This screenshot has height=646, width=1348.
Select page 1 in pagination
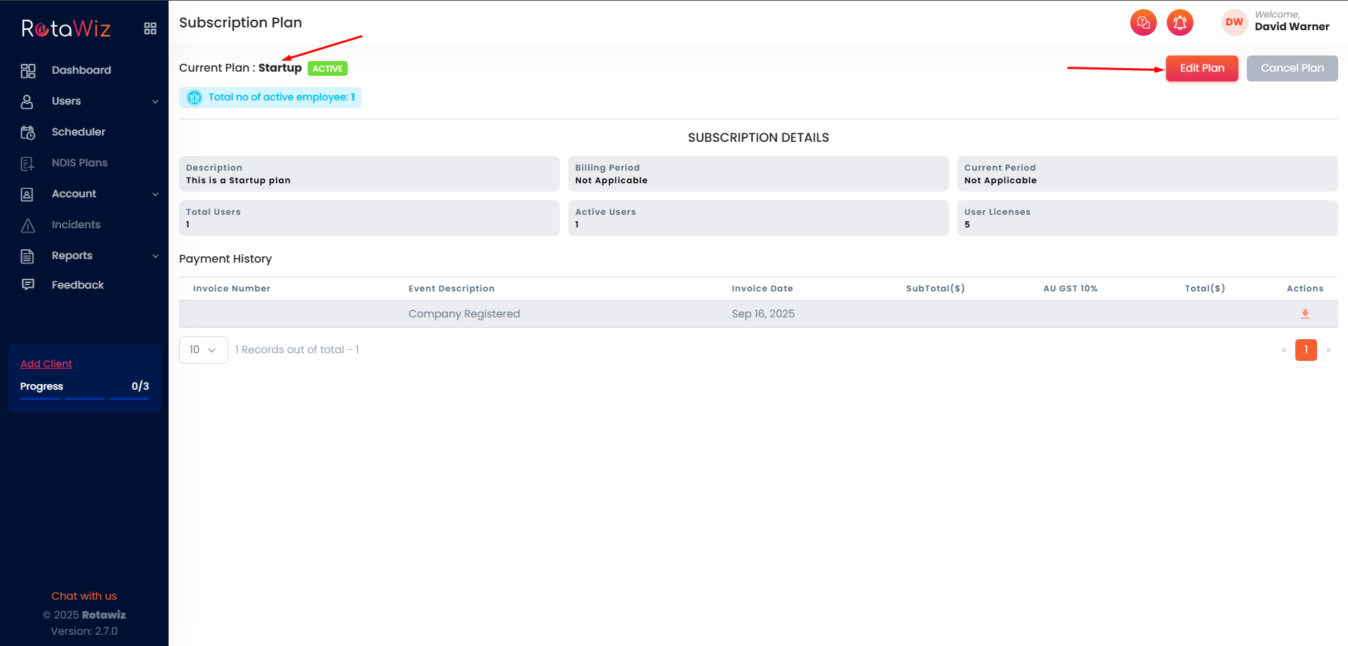click(x=1305, y=350)
